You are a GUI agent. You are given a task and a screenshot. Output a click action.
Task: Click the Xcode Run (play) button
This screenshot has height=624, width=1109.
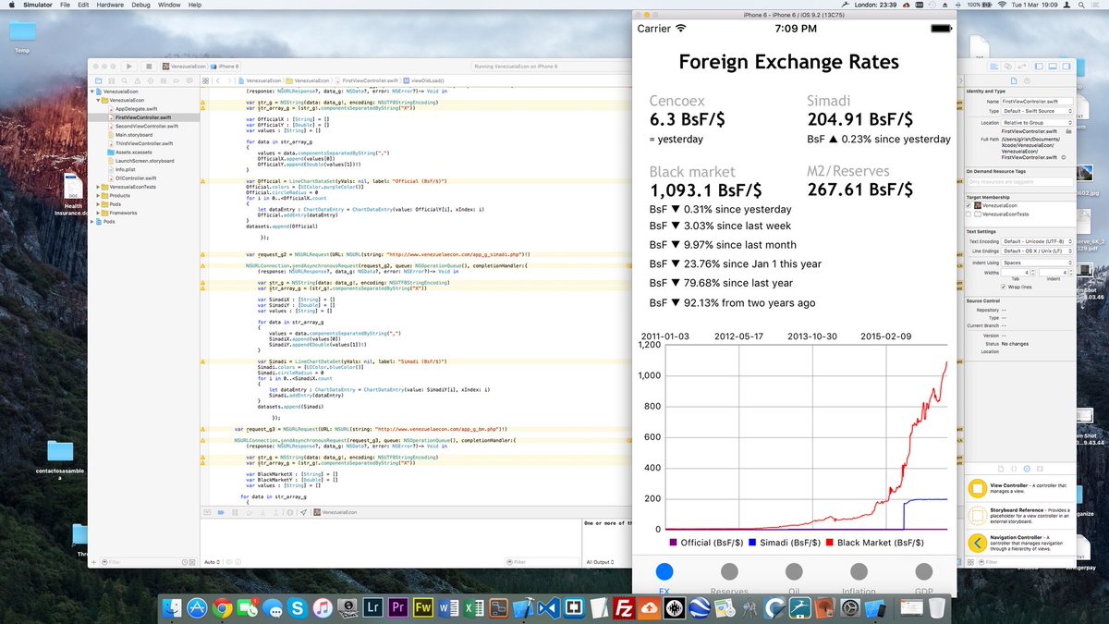(x=128, y=67)
